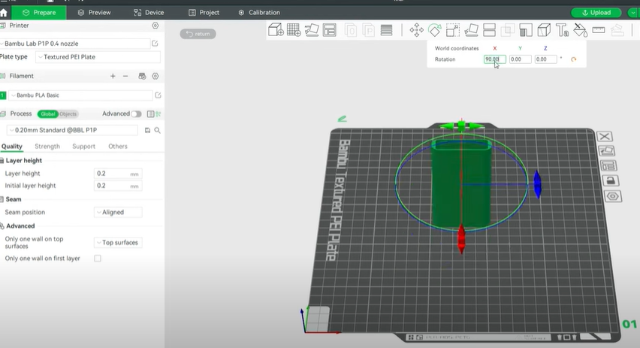The image size is (640, 348).
Task: Select the Measure ruler tool
Action: 599,30
